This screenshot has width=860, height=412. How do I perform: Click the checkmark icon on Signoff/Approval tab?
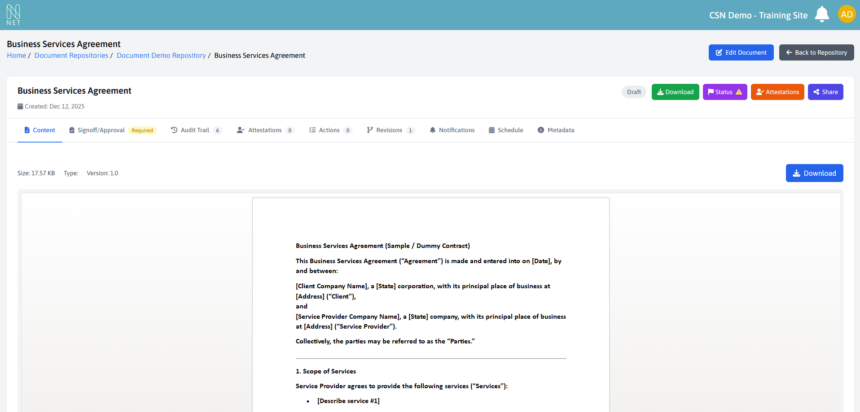(72, 130)
